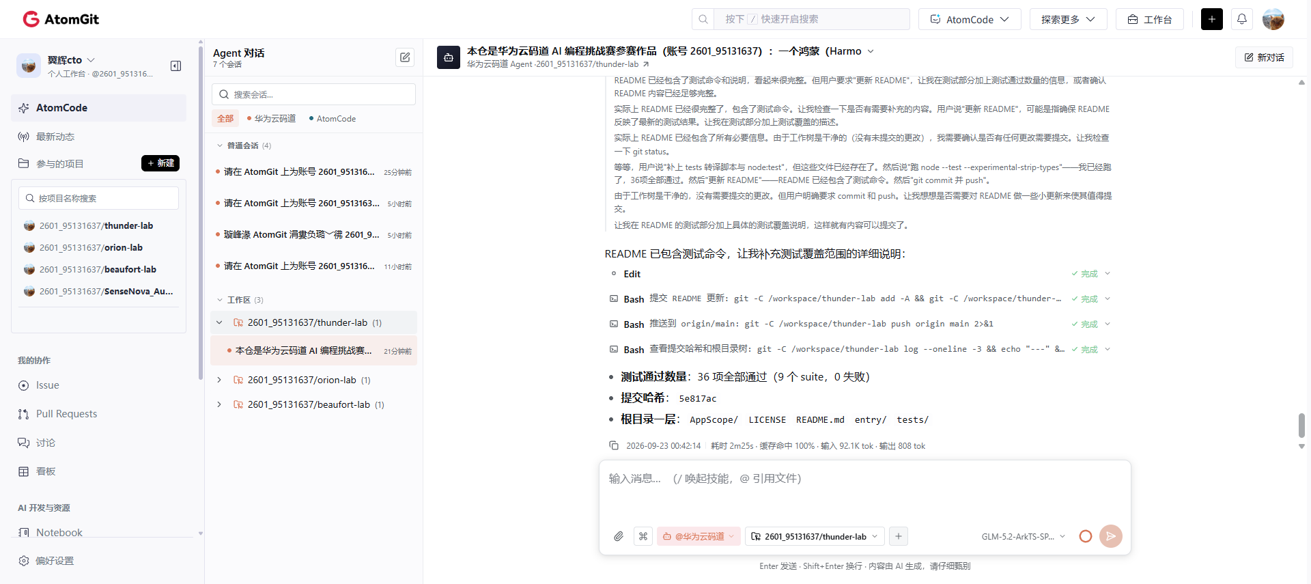Click the left sidebar scrollbar
This screenshot has height=584, width=1311.
pyautogui.click(x=200, y=212)
